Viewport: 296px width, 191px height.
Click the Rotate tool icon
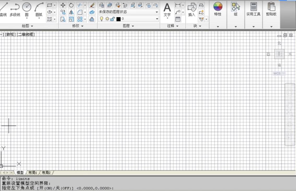point(71,5)
